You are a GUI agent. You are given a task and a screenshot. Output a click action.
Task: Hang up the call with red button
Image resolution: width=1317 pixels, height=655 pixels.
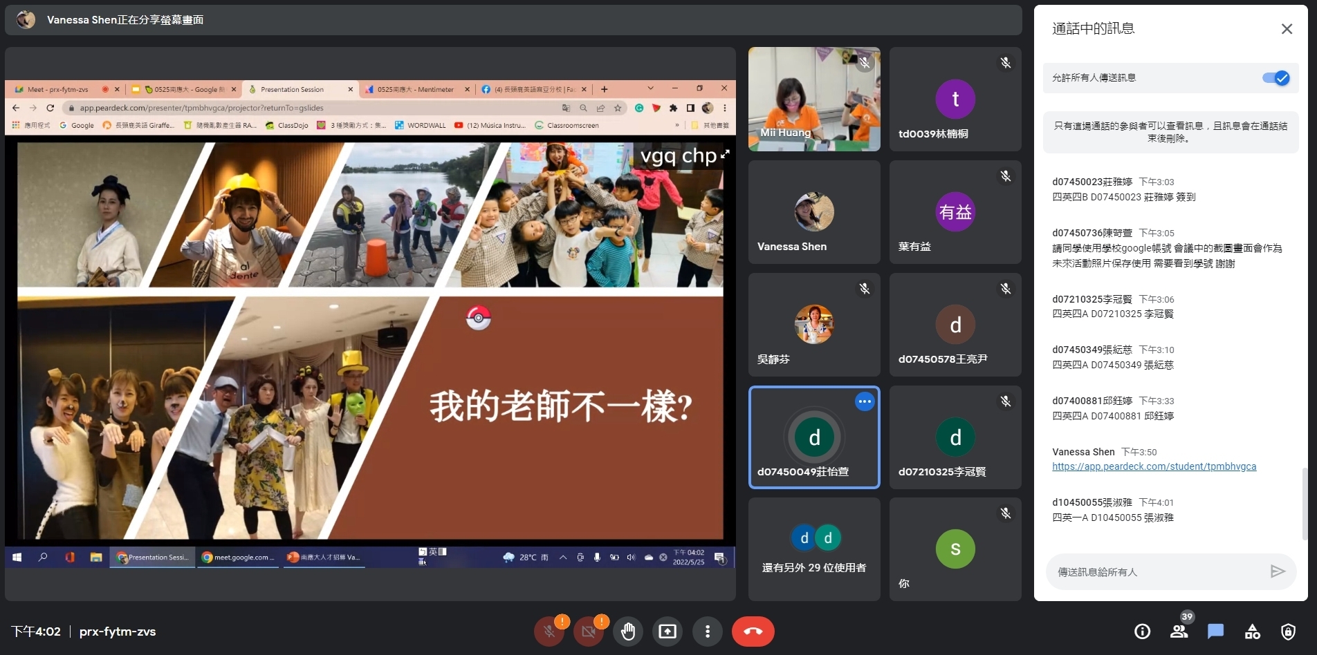point(753,632)
